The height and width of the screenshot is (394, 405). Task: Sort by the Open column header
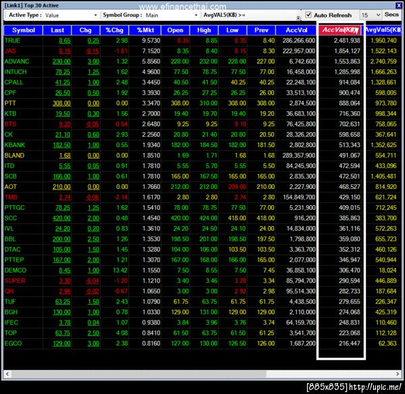pyautogui.click(x=175, y=30)
